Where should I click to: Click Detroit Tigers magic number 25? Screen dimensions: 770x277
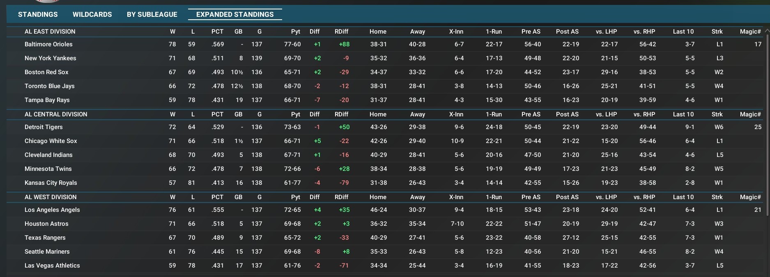(758, 127)
